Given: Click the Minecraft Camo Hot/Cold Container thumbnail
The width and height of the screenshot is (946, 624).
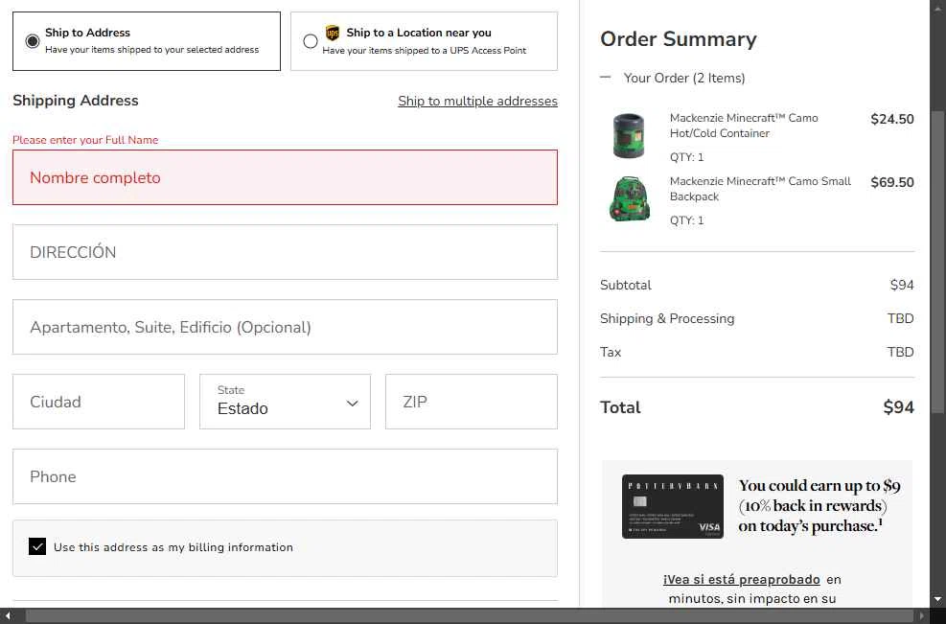Looking at the screenshot, I should (x=629, y=135).
